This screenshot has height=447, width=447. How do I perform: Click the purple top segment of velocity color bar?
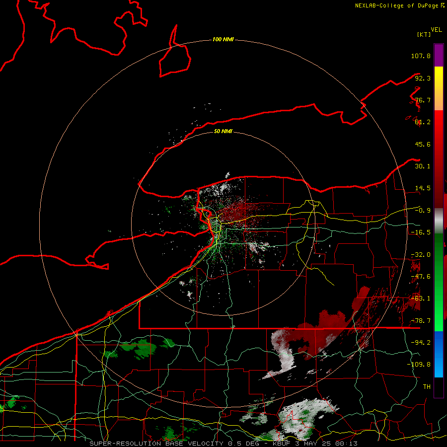point(439,55)
